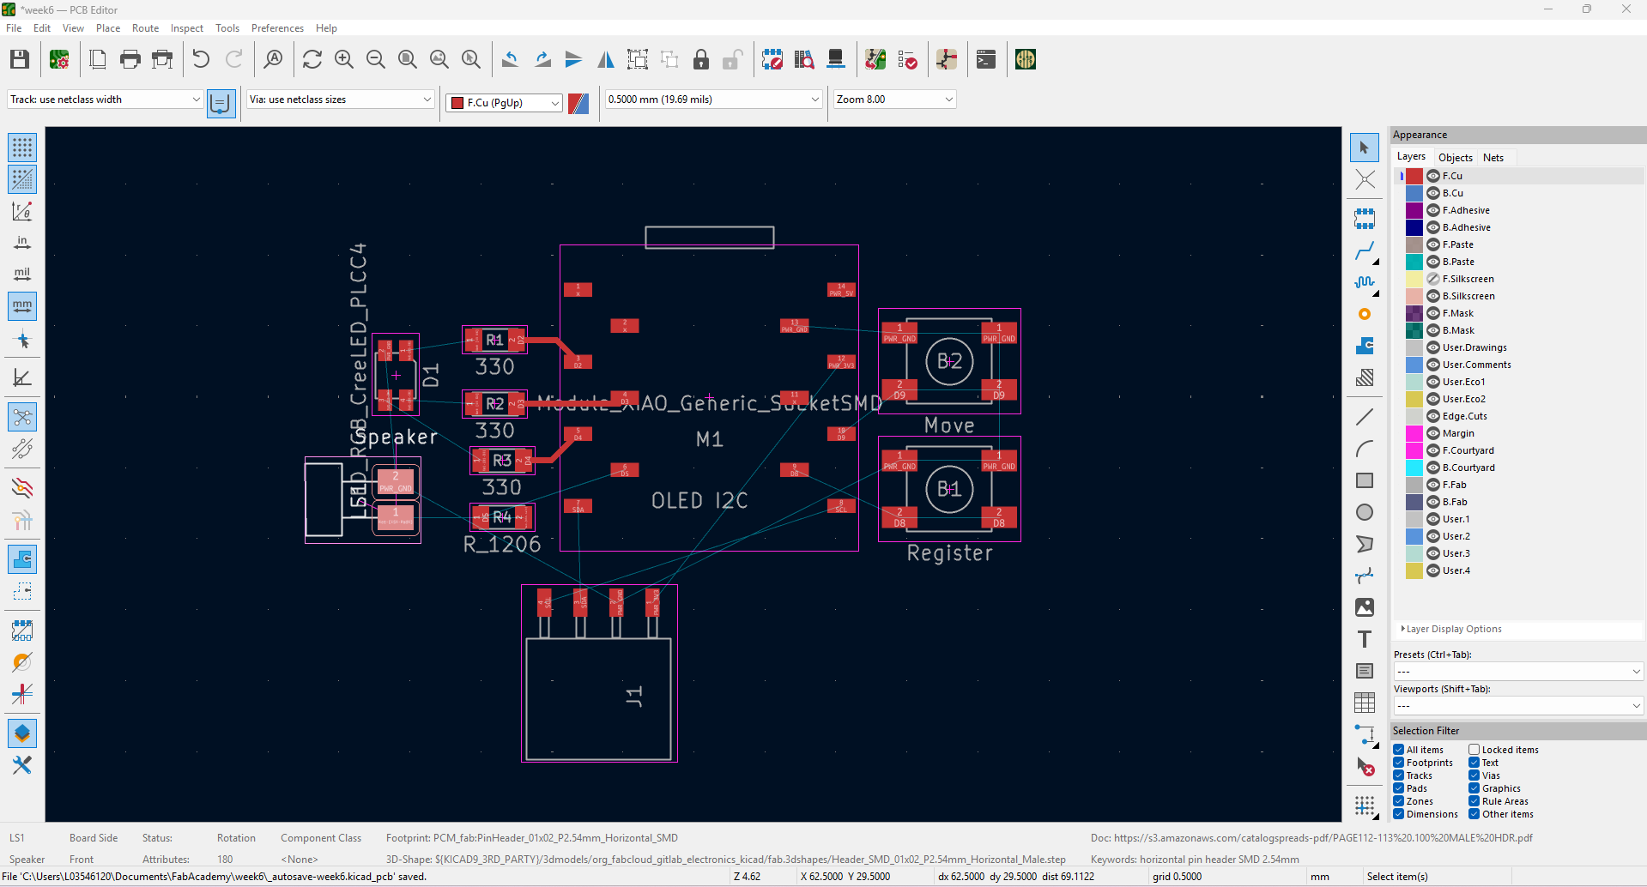Select the Add Text tool
This screenshot has width=1647, height=887.
point(1364,639)
